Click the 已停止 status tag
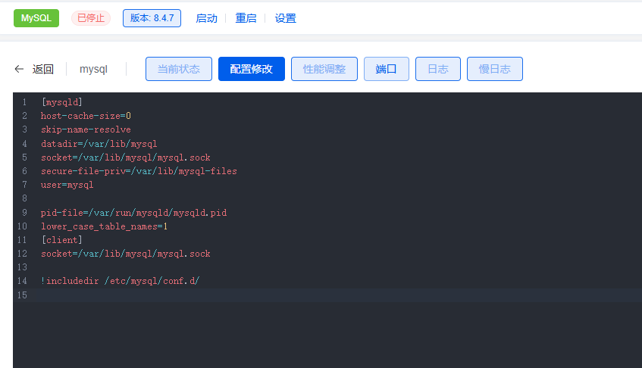 click(91, 18)
